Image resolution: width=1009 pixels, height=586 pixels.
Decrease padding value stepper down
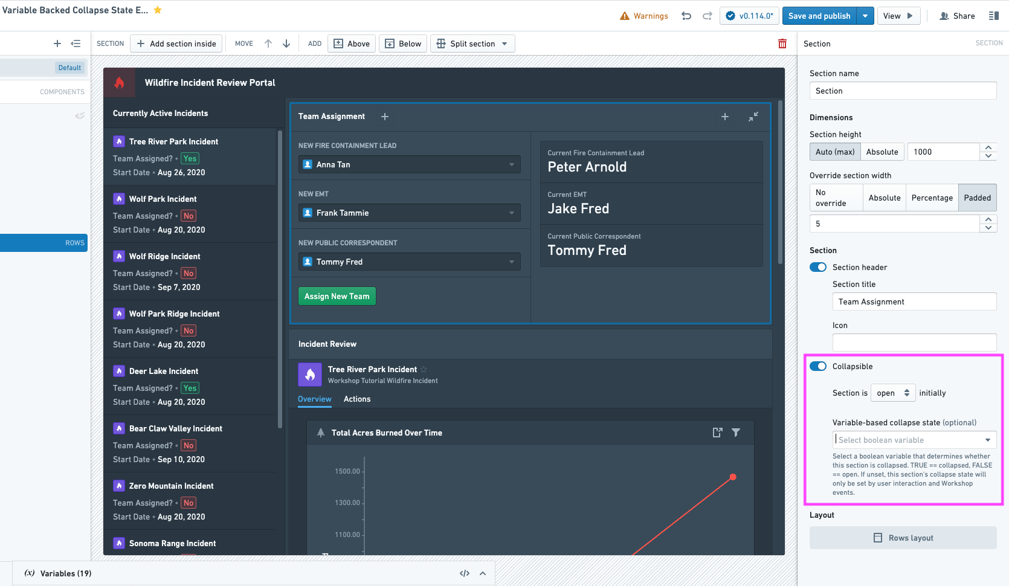(988, 228)
